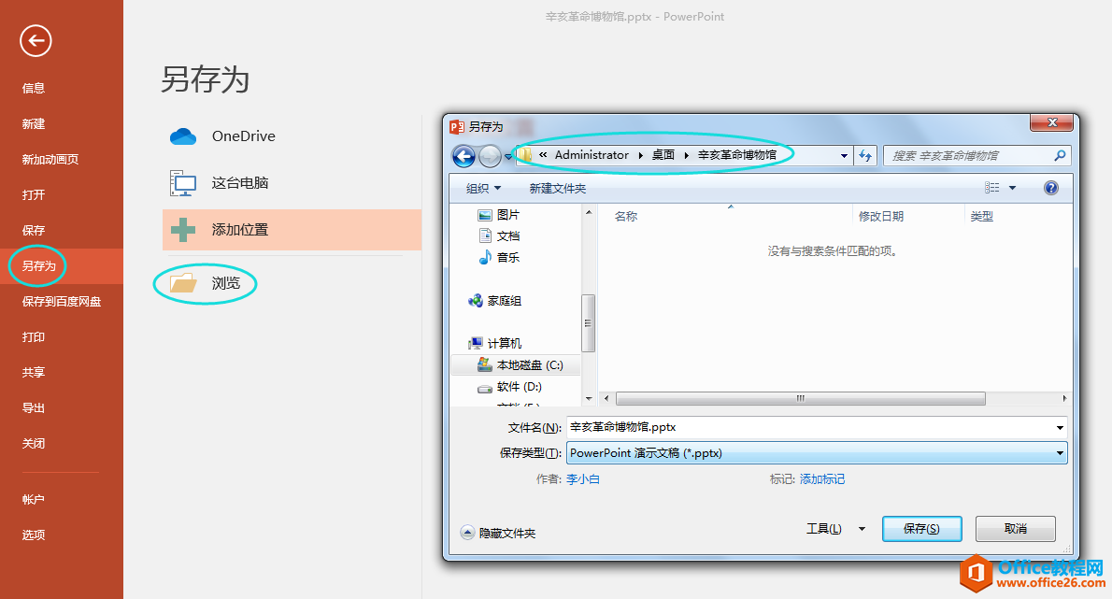The height and width of the screenshot is (599, 1112).
Task: Click the 桌面 breadcrumb segment
Action: click(x=663, y=154)
